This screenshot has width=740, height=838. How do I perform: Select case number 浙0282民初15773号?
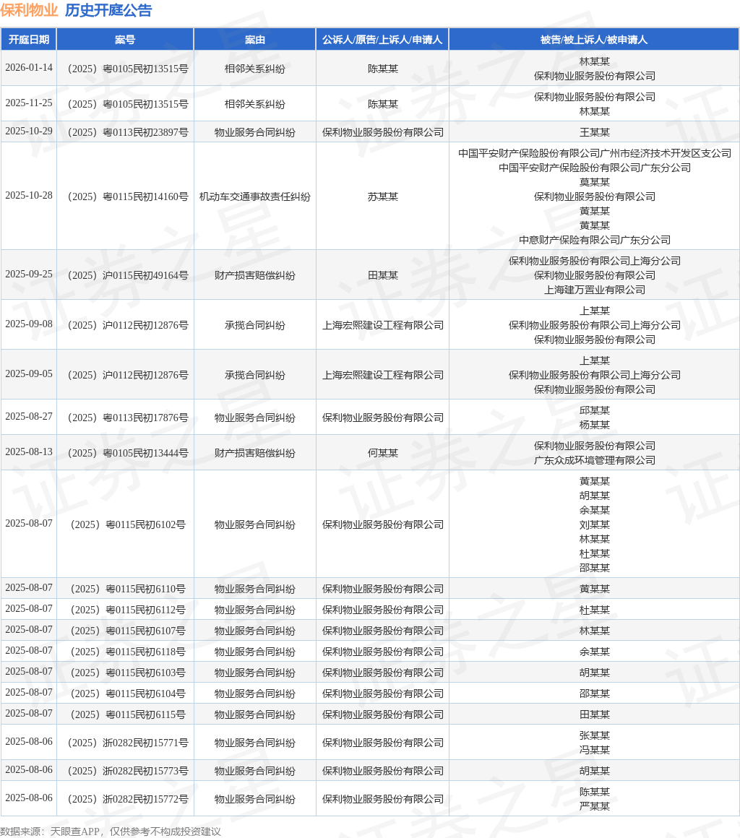tap(127, 771)
